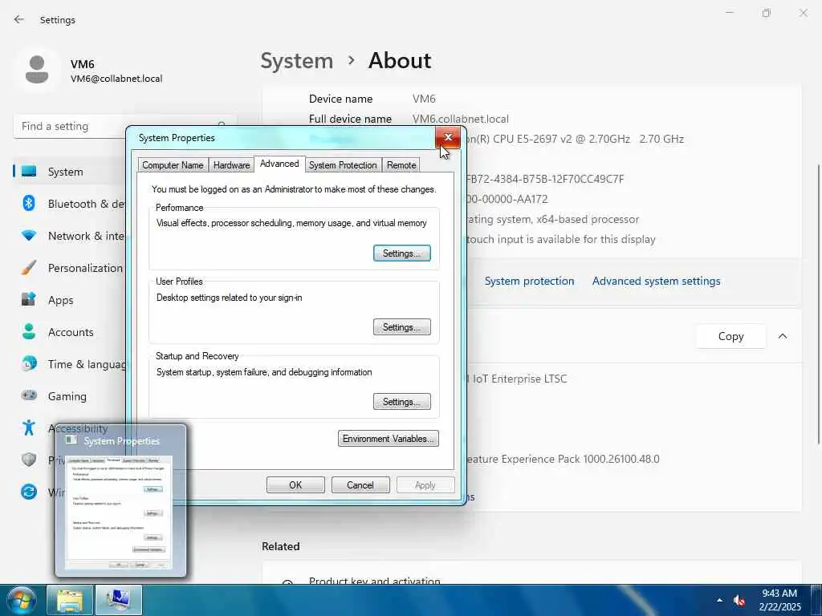Viewport: 822px width, 616px height.
Task: Open User Profiles Settings button
Action: tap(401, 327)
